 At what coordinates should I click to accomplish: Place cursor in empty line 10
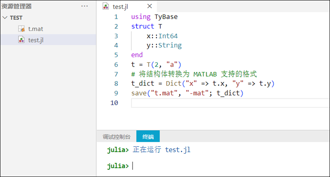[x=230, y=103]
